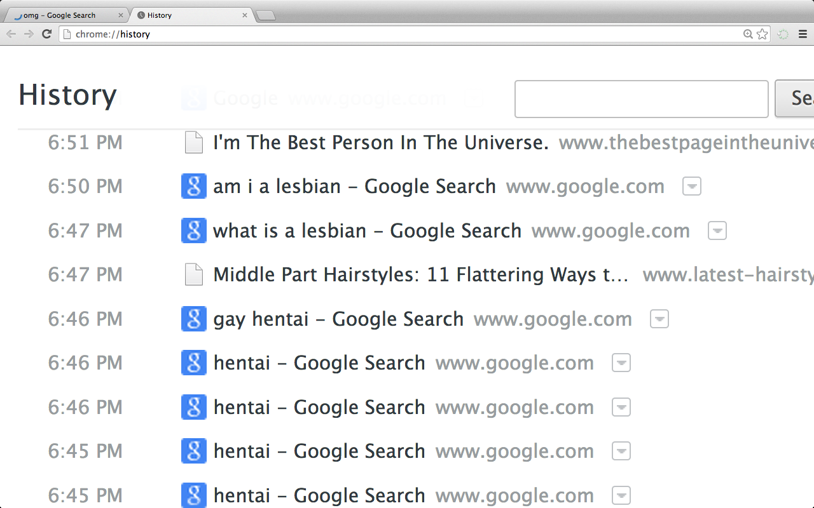814x508 pixels.
Task: Expand dropdown arrow for "am i a lesbian" entry
Action: (x=692, y=186)
